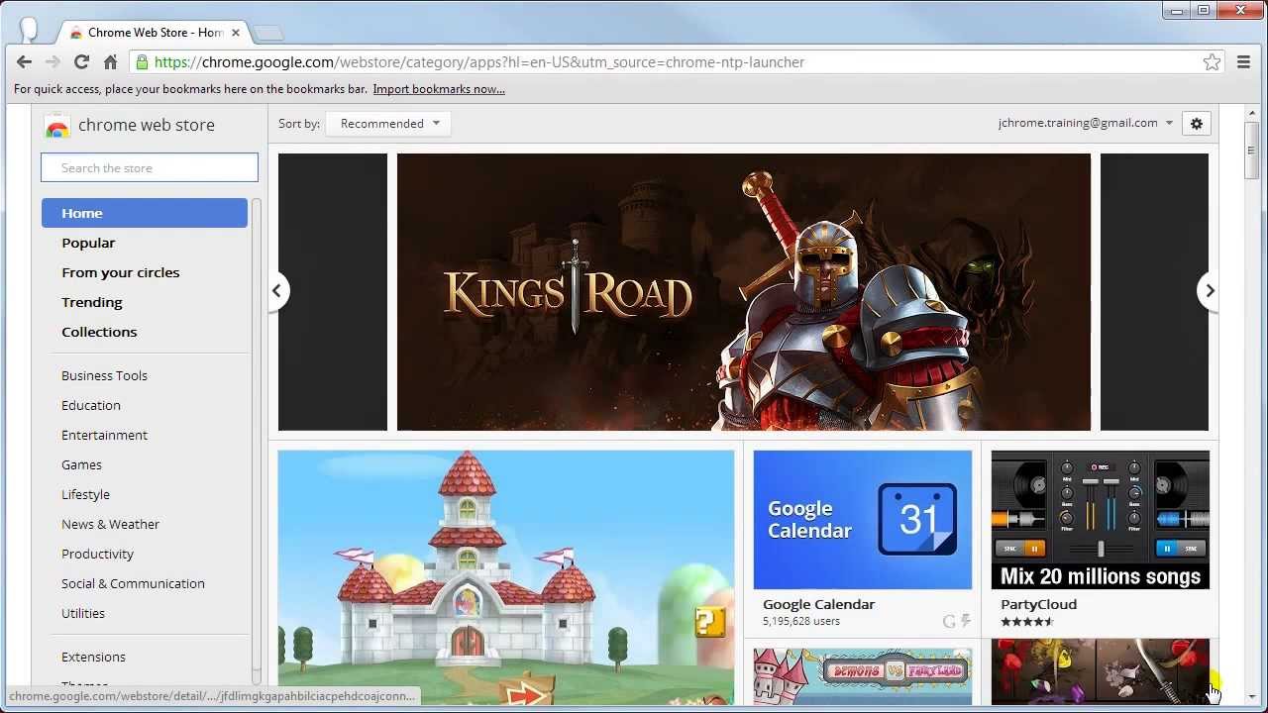The height and width of the screenshot is (713, 1268).
Task: Open From your circles section
Action: [121, 272]
